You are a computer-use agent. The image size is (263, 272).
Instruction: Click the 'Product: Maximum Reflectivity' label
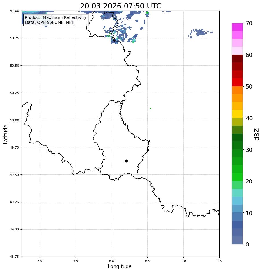click(x=56, y=17)
